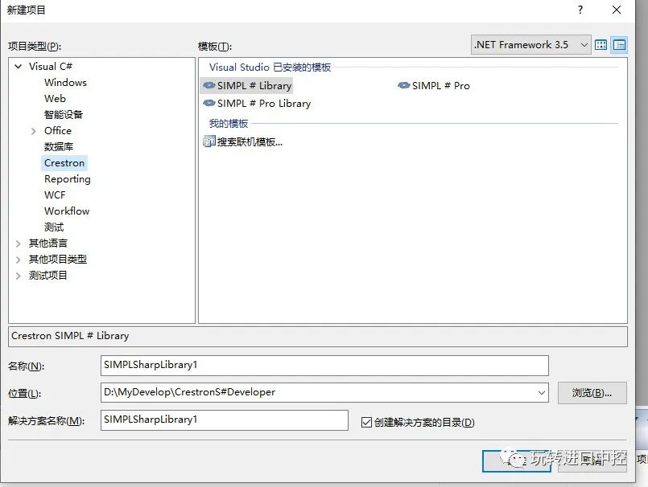Select 其他语言 tree label
The width and height of the screenshot is (648, 487).
pos(48,243)
